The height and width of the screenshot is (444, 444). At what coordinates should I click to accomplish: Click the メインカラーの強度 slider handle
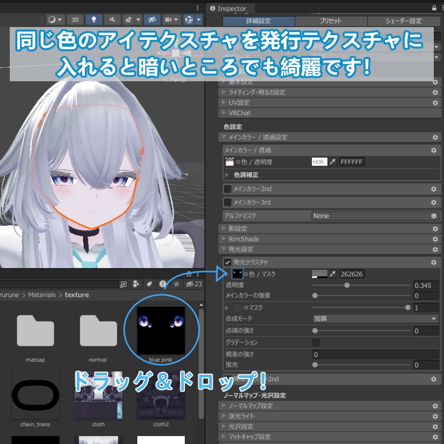pyautogui.click(x=315, y=296)
